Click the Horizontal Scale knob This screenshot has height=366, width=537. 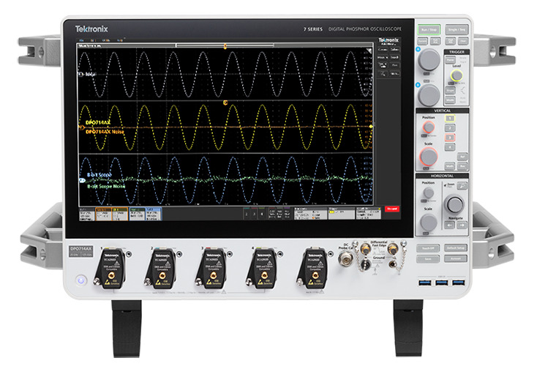tap(429, 222)
